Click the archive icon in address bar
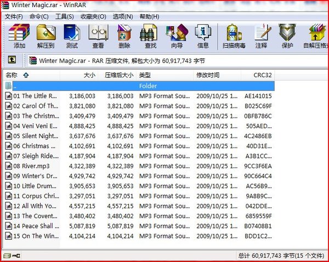The image size is (329, 262). [x=33, y=60]
